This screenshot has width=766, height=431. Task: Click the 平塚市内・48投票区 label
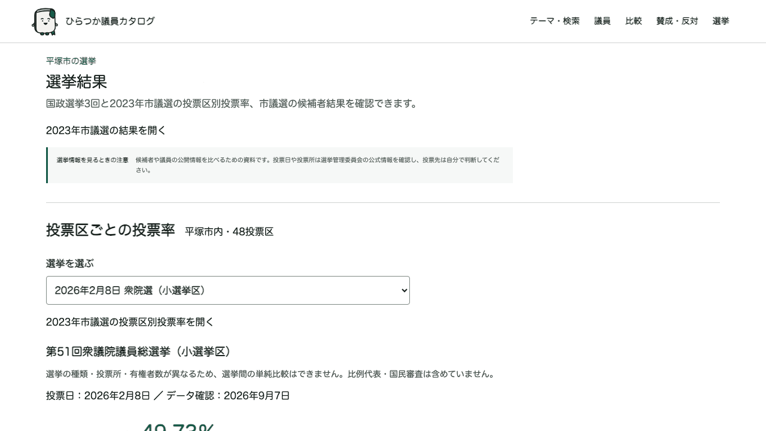(x=229, y=232)
